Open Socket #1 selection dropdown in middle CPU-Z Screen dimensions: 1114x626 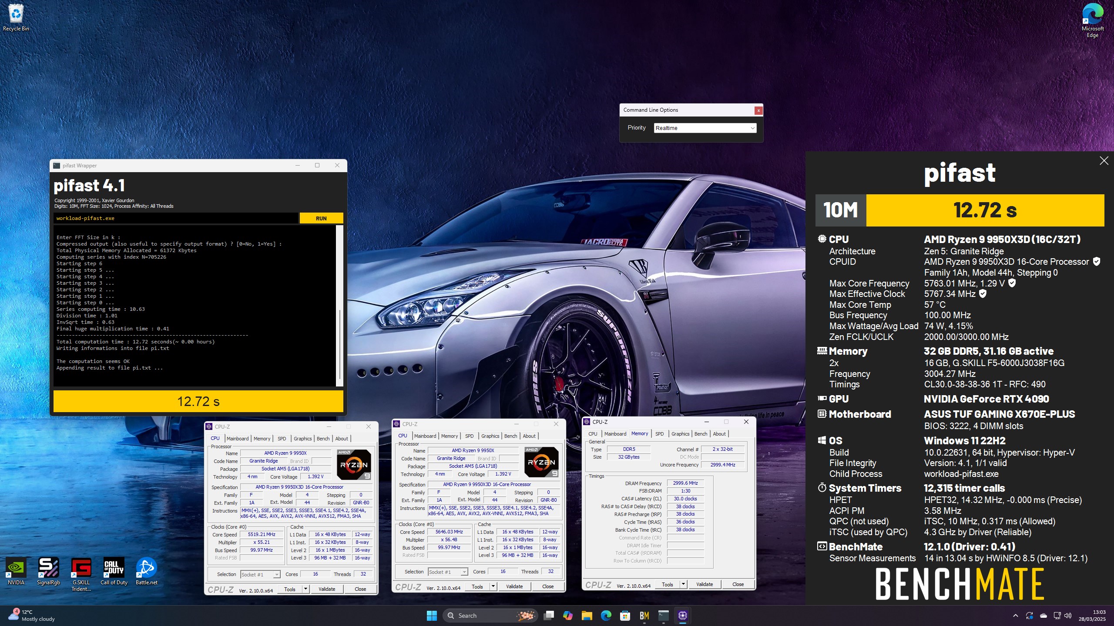click(x=448, y=572)
